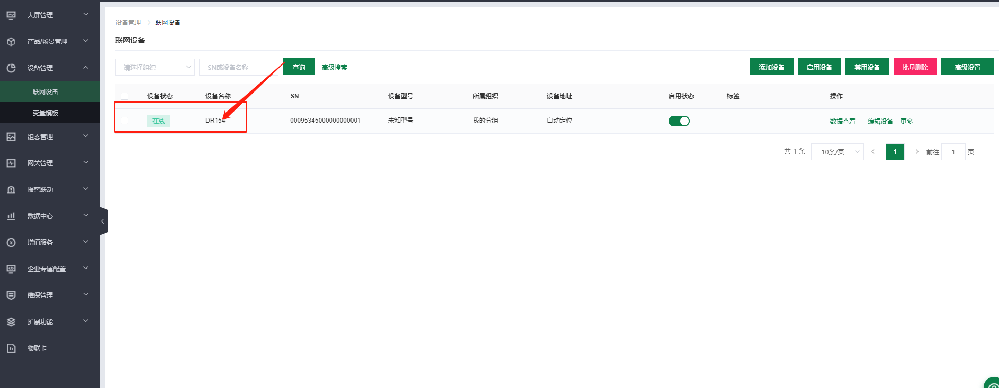999x388 pixels.
Task: Open the 维保管理 menu
Action: [x=50, y=295]
